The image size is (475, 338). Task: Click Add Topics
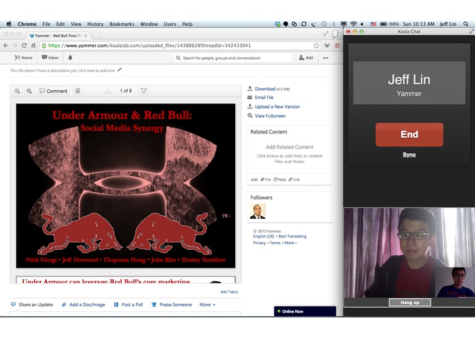tap(229, 291)
